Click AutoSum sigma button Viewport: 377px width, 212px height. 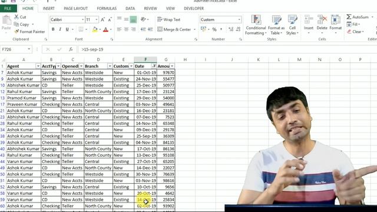tap(358, 17)
